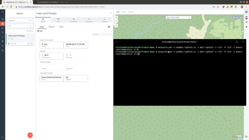Select the mqtt-rulur57-fhadpa object card
249x140 pixels.
[20, 39]
